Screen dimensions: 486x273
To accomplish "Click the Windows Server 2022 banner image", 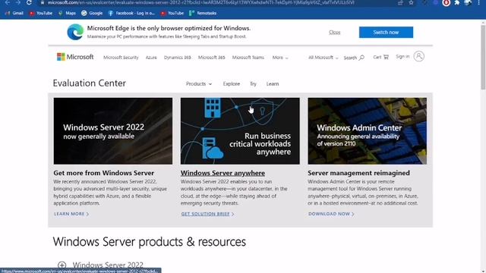I will [113, 131].
